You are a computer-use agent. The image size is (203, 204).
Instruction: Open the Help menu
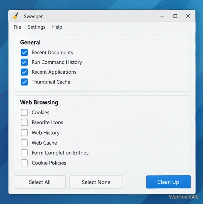57,27
